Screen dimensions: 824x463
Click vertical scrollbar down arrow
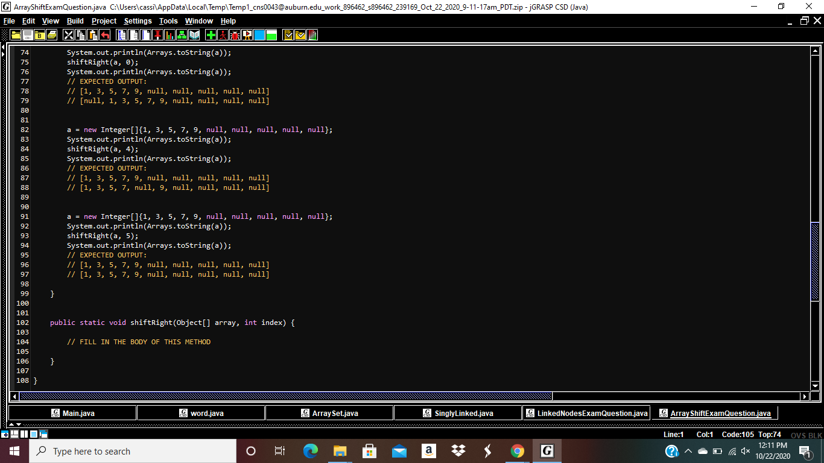(x=815, y=386)
